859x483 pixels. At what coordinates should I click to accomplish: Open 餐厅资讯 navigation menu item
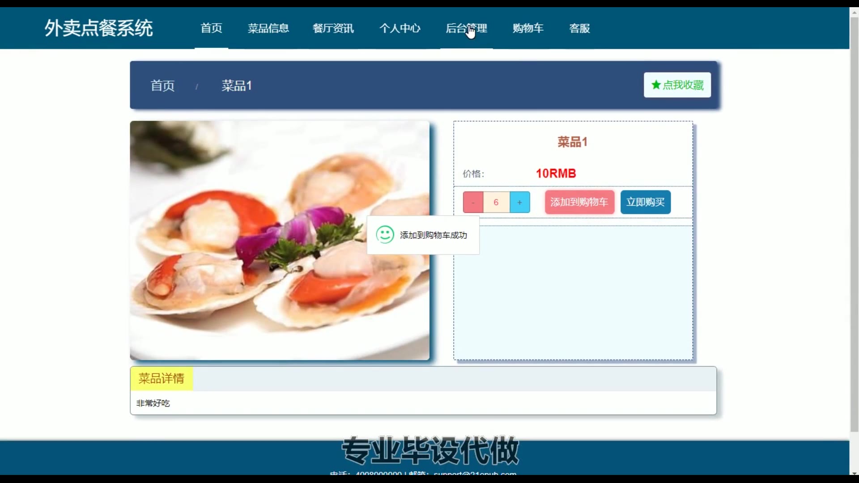(x=333, y=28)
